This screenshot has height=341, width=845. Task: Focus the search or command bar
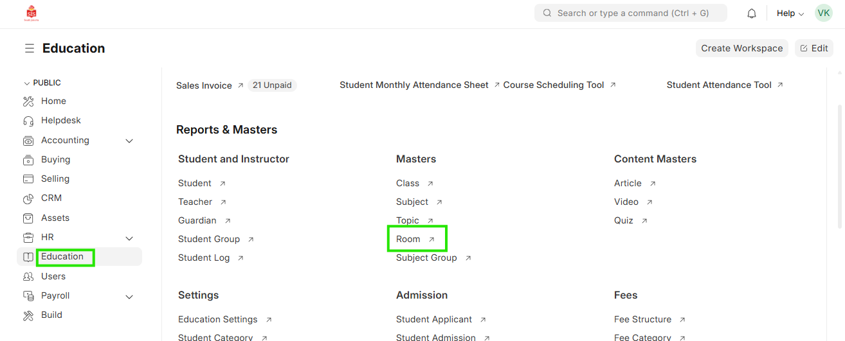pyautogui.click(x=630, y=13)
